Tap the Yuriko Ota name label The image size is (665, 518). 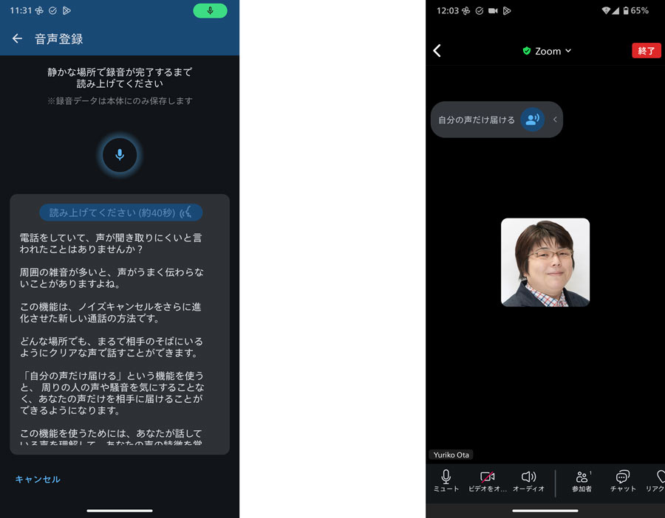point(451,455)
